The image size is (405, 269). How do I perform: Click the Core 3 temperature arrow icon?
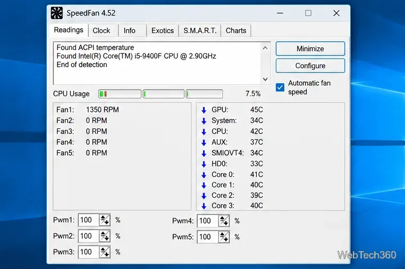pyautogui.click(x=204, y=206)
